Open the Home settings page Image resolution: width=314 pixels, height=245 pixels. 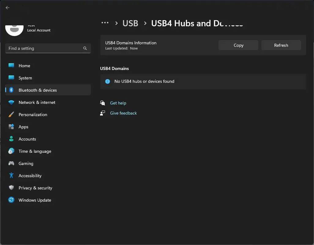48,66
